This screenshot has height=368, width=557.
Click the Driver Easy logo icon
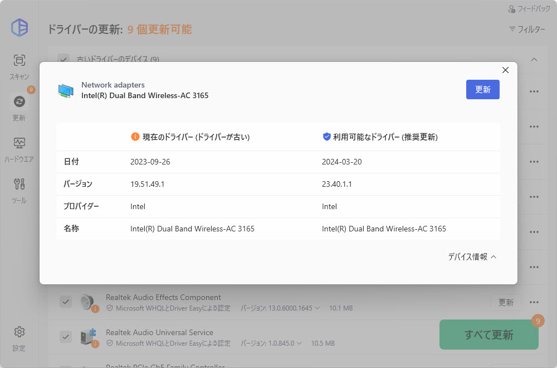(x=19, y=28)
